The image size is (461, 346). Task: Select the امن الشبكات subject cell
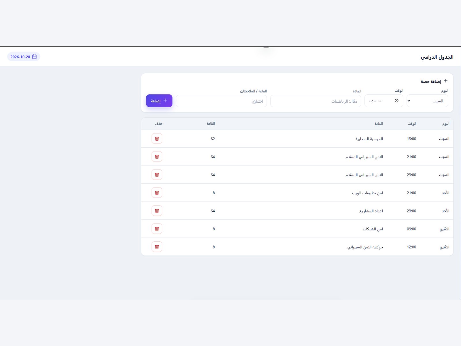click(373, 229)
